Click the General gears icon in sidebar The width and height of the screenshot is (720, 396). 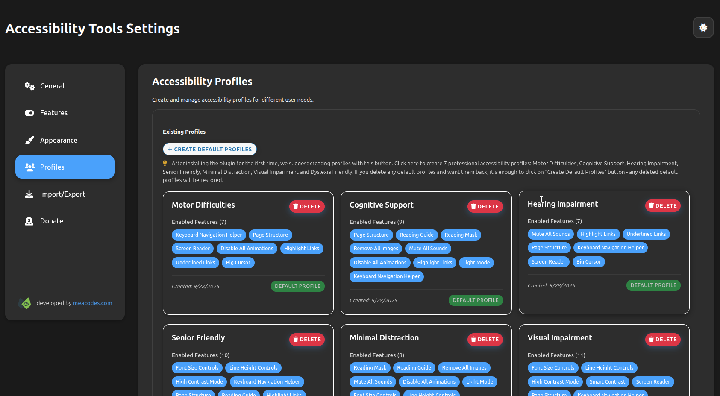(29, 86)
